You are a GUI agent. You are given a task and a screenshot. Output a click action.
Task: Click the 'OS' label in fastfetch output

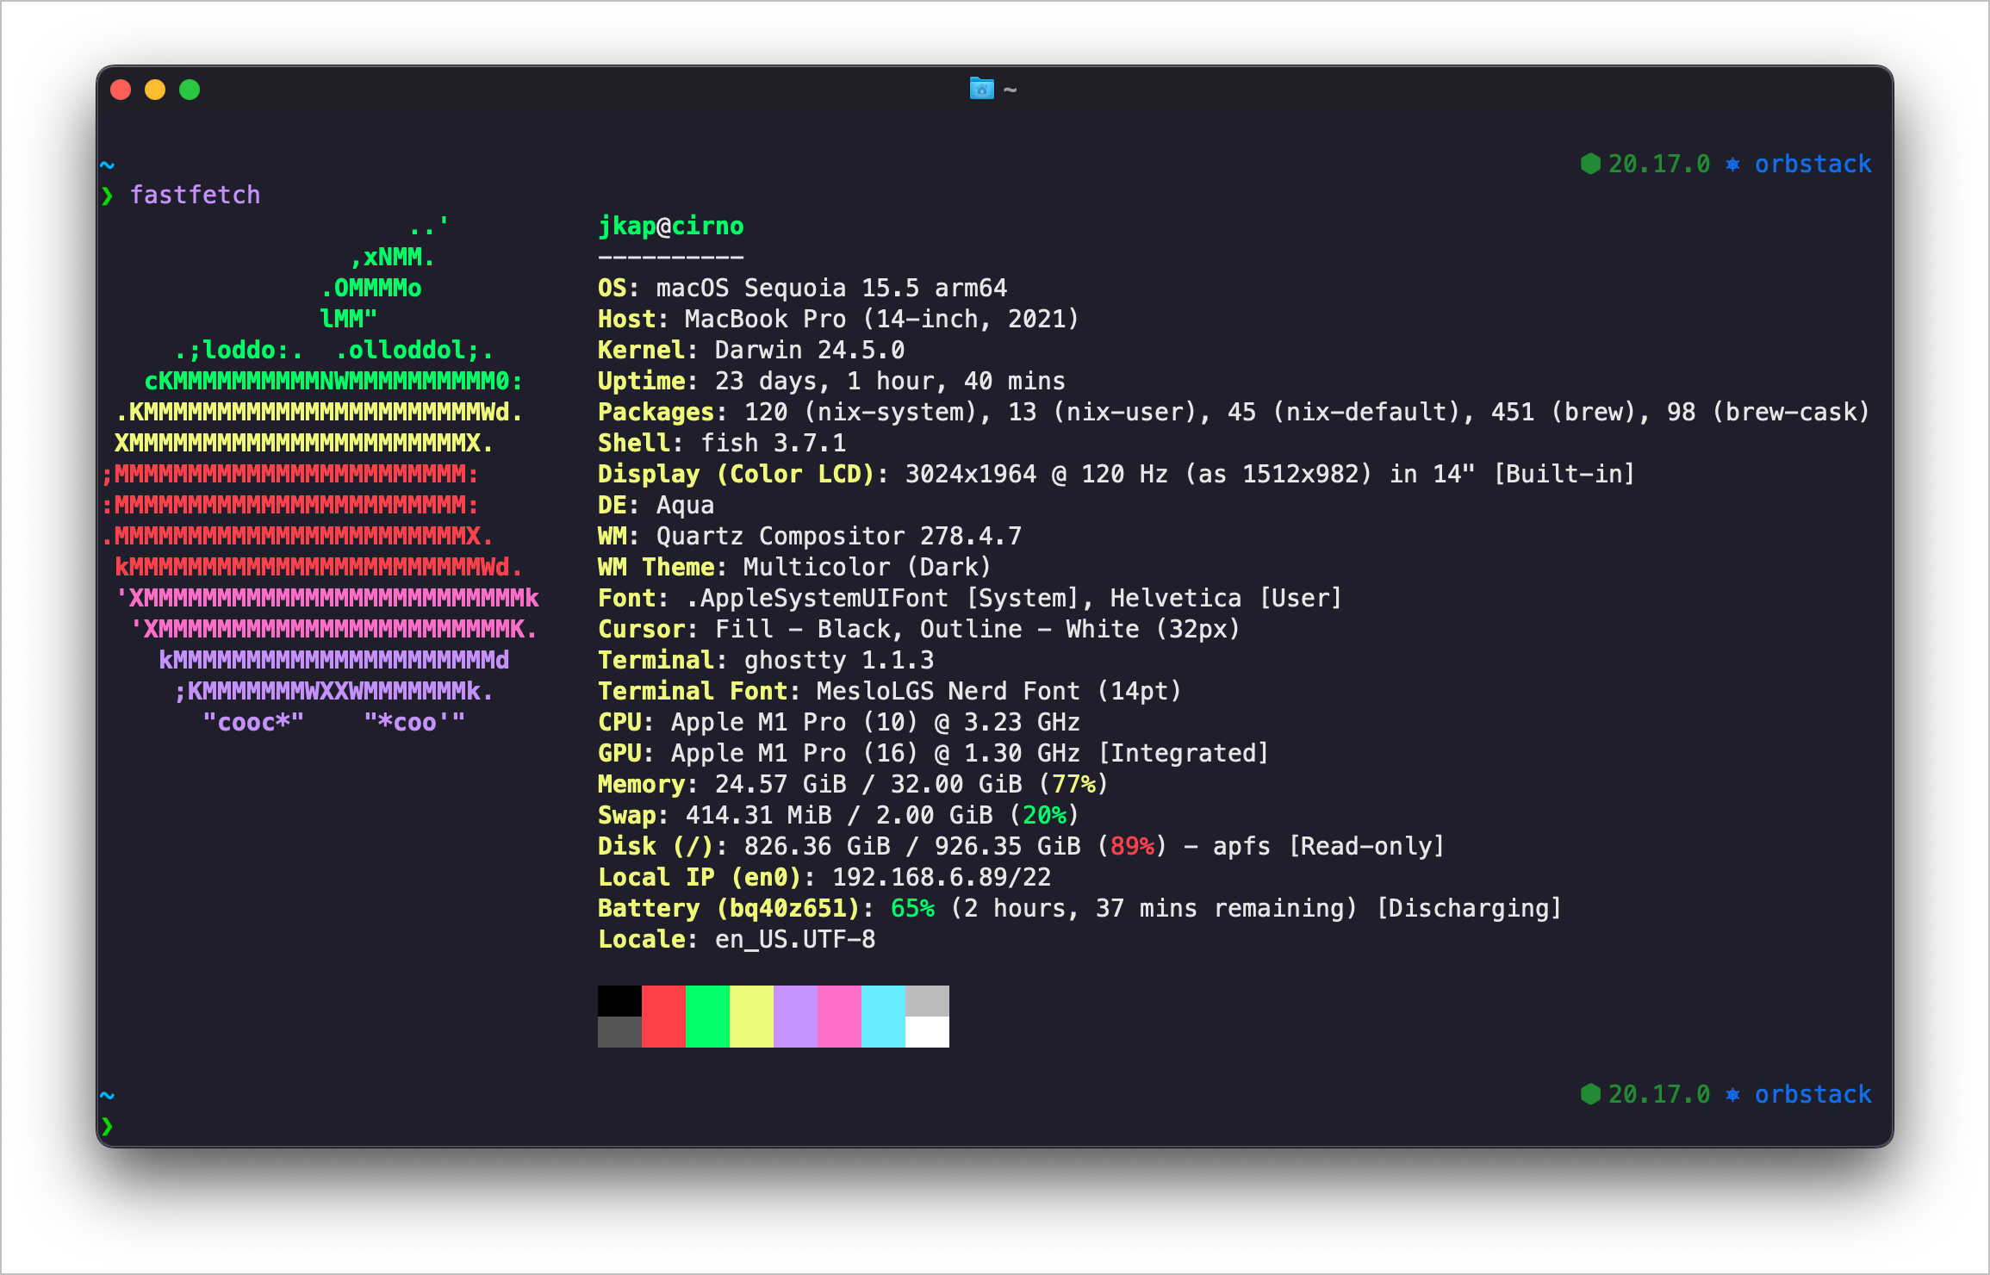coord(613,289)
